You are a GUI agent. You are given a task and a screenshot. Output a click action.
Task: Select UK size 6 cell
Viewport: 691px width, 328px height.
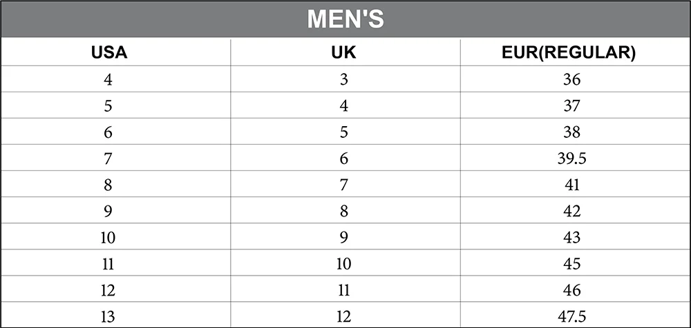tap(343, 159)
